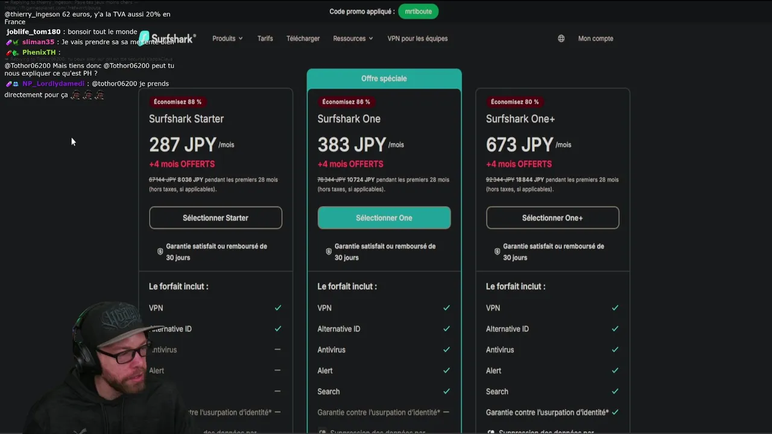Click the Surfshark One plan title
Screen dimensions: 772x434
pos(349,119)
